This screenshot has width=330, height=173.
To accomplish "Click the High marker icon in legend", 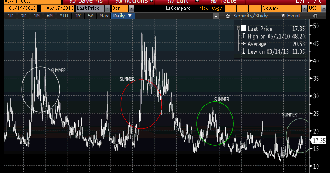I will 243,36.
